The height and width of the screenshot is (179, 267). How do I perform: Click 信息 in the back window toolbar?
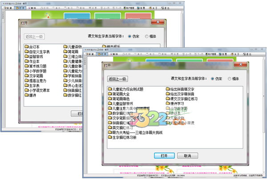click(x=141, y=8)
